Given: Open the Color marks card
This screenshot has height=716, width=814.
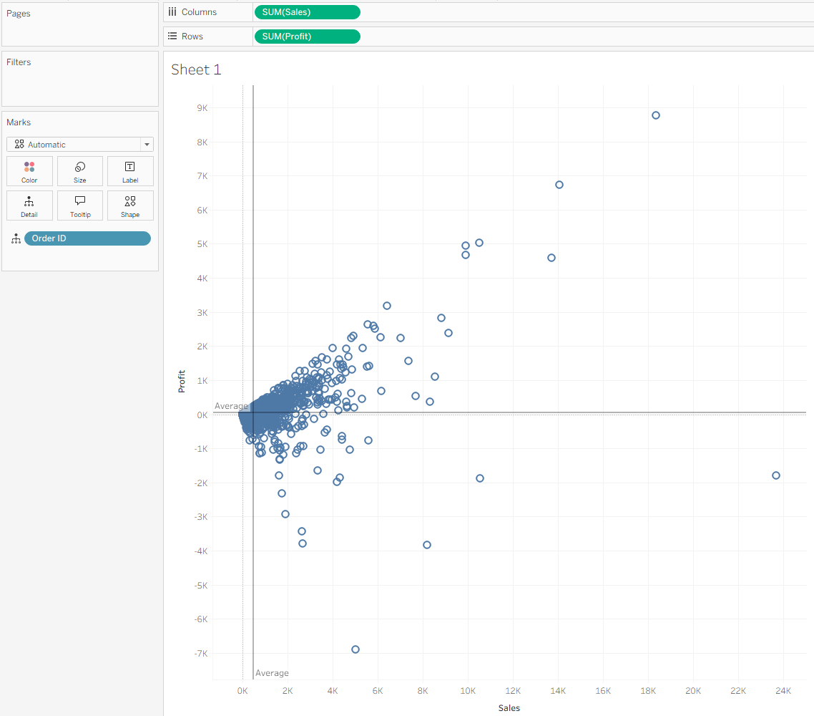Looking at the screenshot, I should [29, 172].
